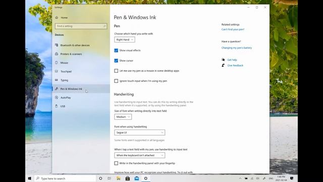The height and width of the screenshot is (182, 323).
Task: Click the network icon in system tray
Action: coord(252,178)
